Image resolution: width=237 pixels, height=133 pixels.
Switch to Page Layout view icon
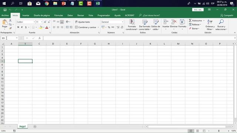[x=197, y=131]
